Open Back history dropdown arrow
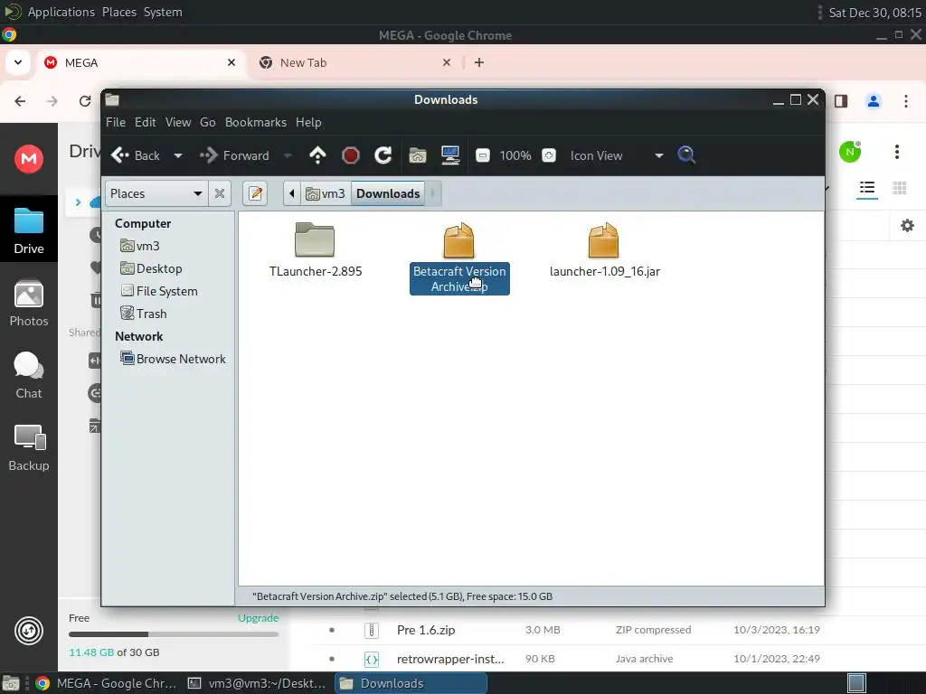Screen dimensions: 926x694 178,155
